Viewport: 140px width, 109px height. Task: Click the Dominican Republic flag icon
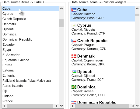(74, 102)
